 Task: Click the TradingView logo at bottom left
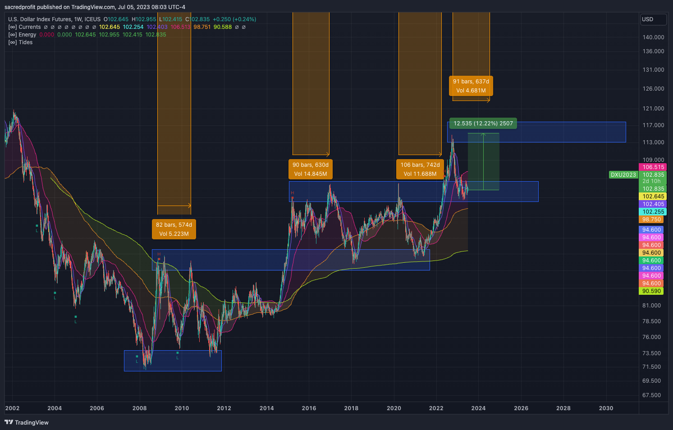coord(27,422)
